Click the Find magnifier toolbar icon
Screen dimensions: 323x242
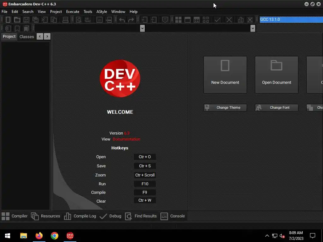tap(79, 20)
